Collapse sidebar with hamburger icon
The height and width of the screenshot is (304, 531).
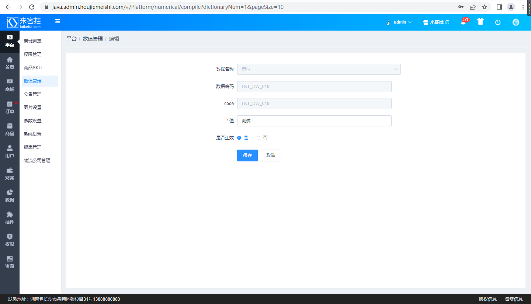(x=58, y=21)
